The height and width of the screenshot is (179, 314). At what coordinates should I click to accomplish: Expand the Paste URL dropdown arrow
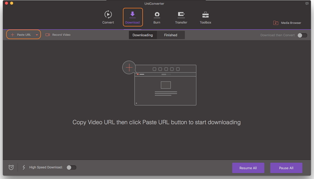pos(37,35)
